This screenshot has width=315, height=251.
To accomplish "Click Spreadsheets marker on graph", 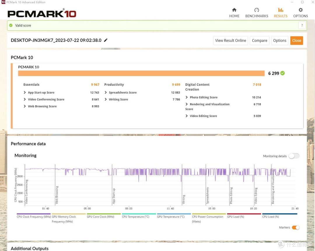I will click(208, 196).
